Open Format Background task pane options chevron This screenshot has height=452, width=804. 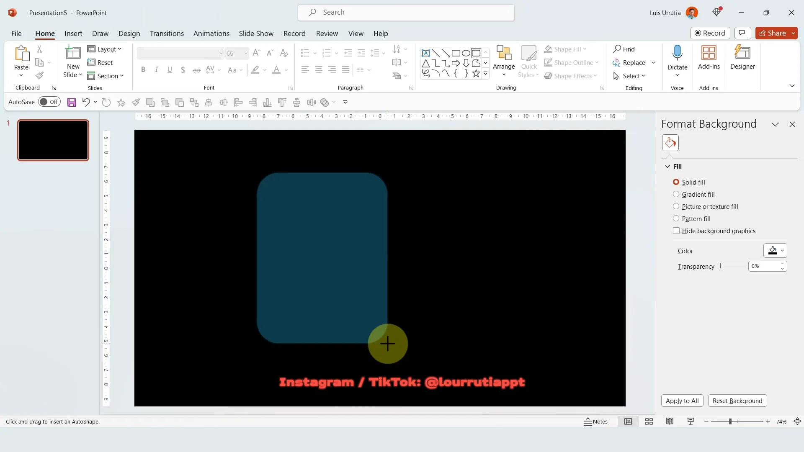pos(775,124)
